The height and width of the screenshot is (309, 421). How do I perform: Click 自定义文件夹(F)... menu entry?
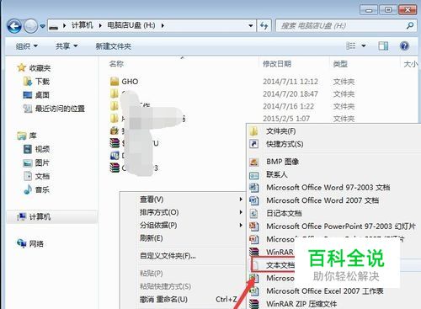[183, 256]
